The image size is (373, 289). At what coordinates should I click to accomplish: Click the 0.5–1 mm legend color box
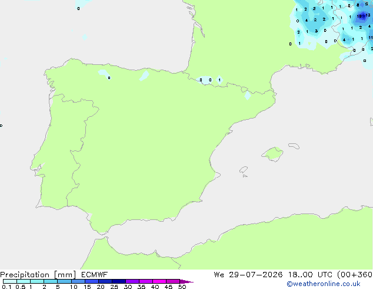pos(24,281)
